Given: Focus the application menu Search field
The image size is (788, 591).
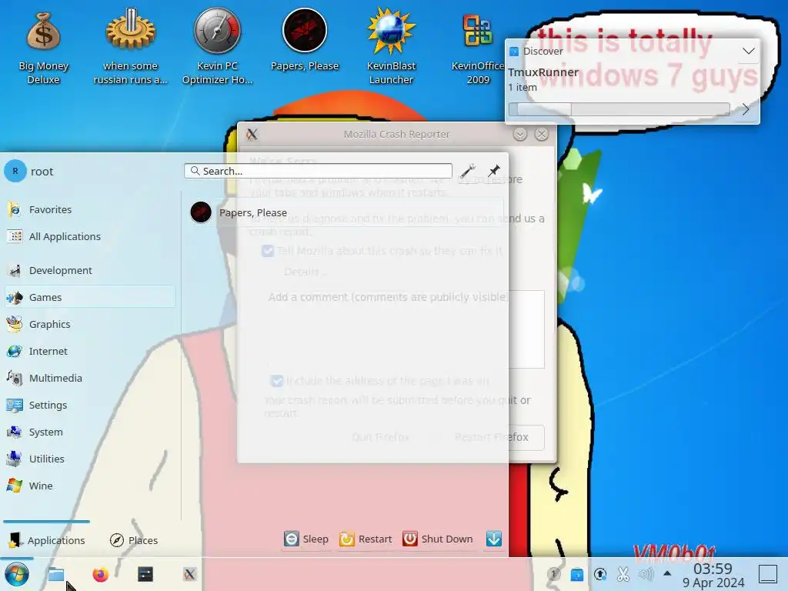Looking at the screenshot, I should (318, 171).
